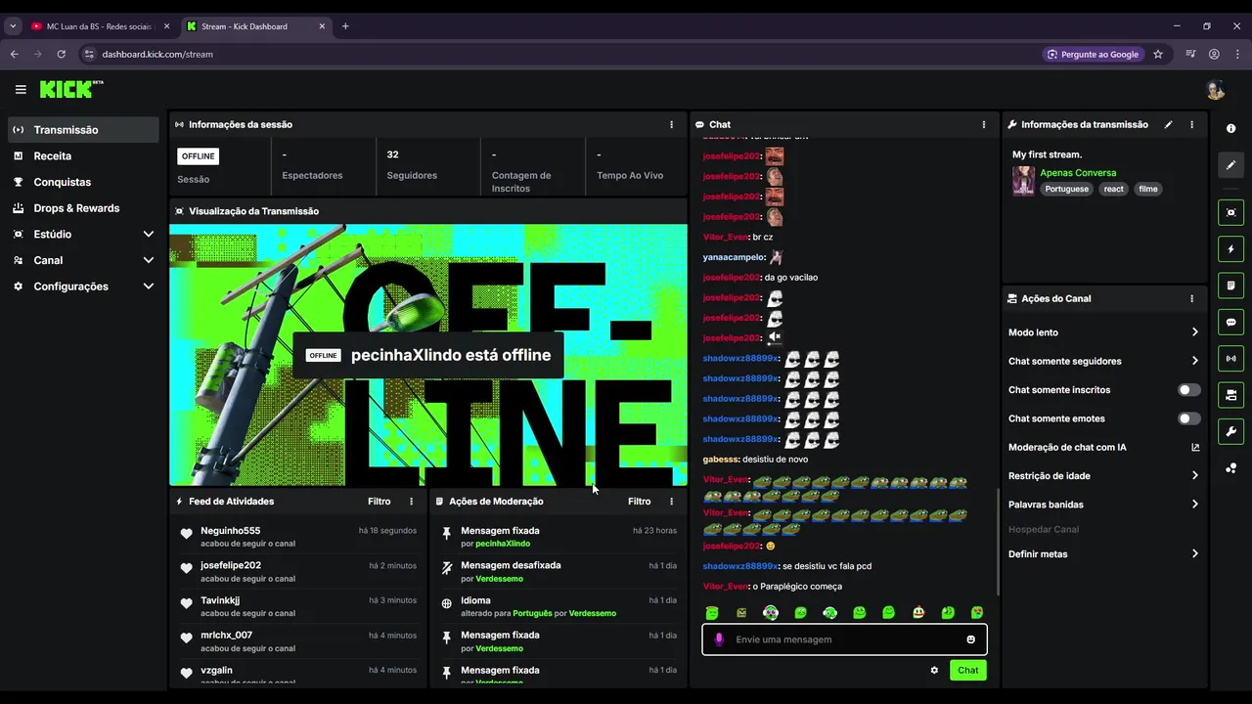This screenshot has width=1252, height=704.
Task: Toggle the stream preview widget icon in the right rail
Action: [x=1230, y=212]
